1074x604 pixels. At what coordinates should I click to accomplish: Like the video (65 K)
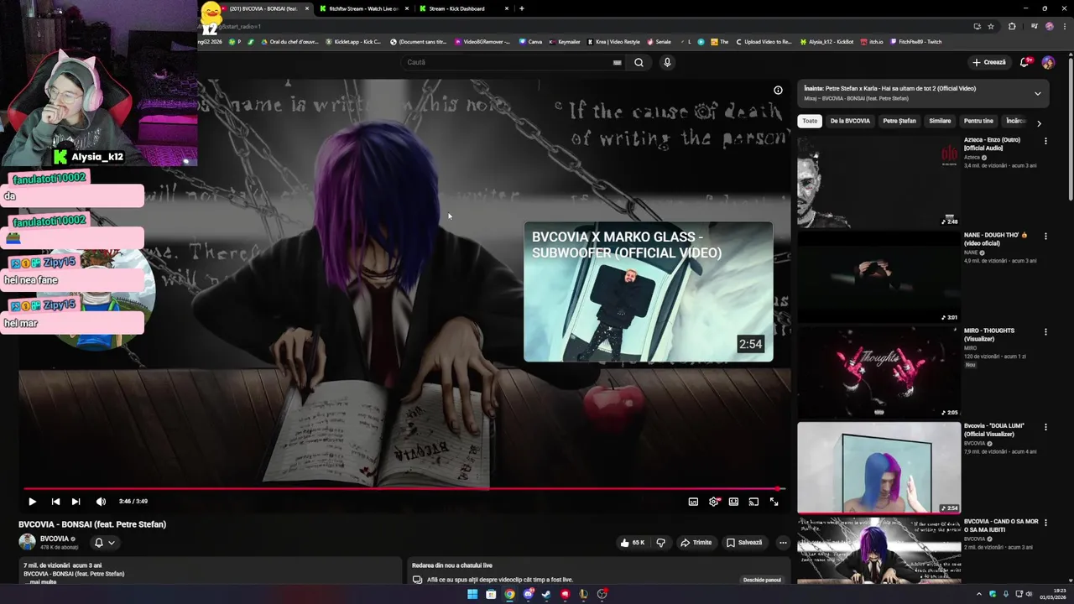tap(633, 543)
